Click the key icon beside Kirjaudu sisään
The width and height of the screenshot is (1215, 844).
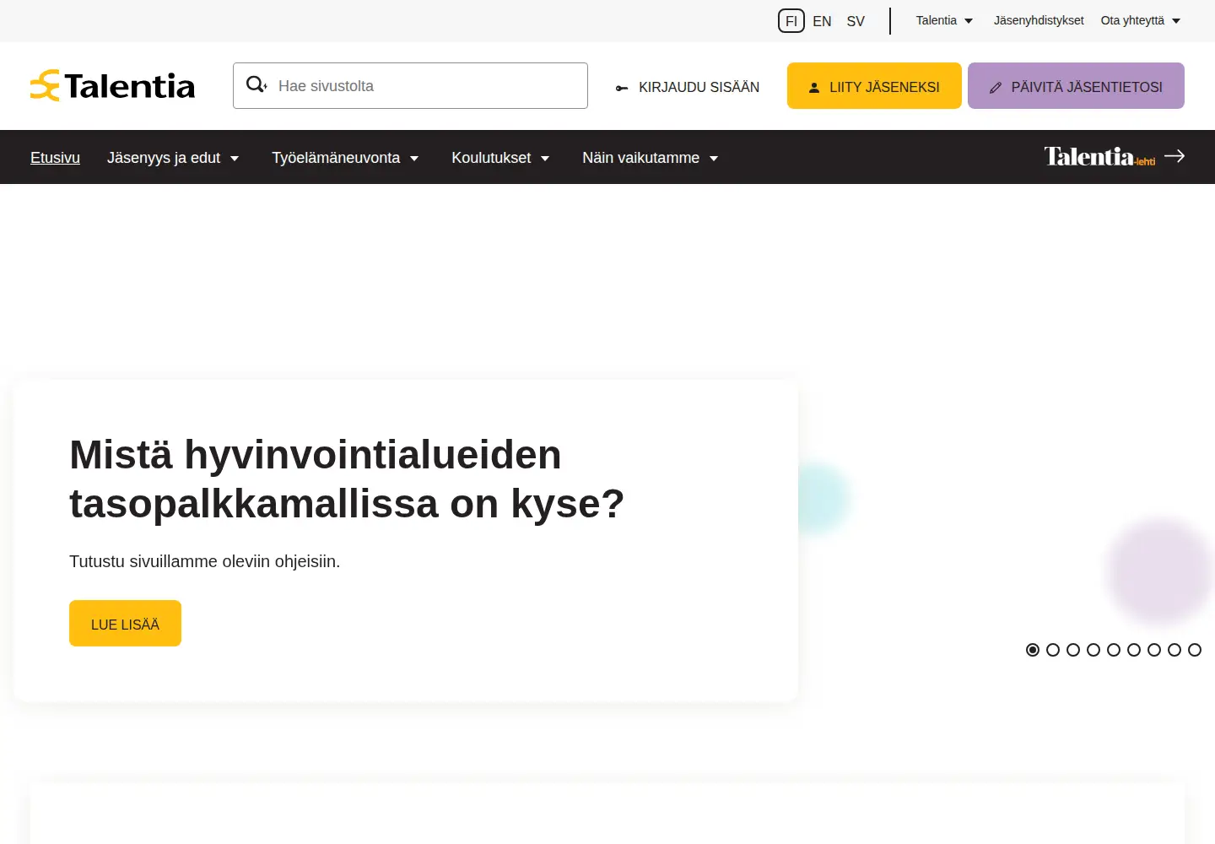(x=622, y=88)
